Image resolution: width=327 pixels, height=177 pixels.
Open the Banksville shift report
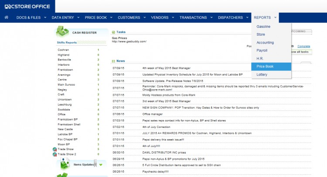pyautogui.click(x=64, y=60)
